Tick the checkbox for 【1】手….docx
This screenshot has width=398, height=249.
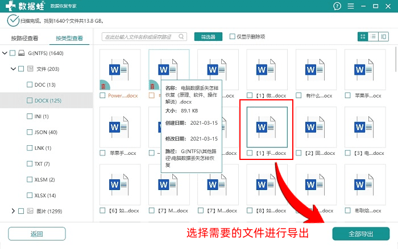click(x=250, y=153)
